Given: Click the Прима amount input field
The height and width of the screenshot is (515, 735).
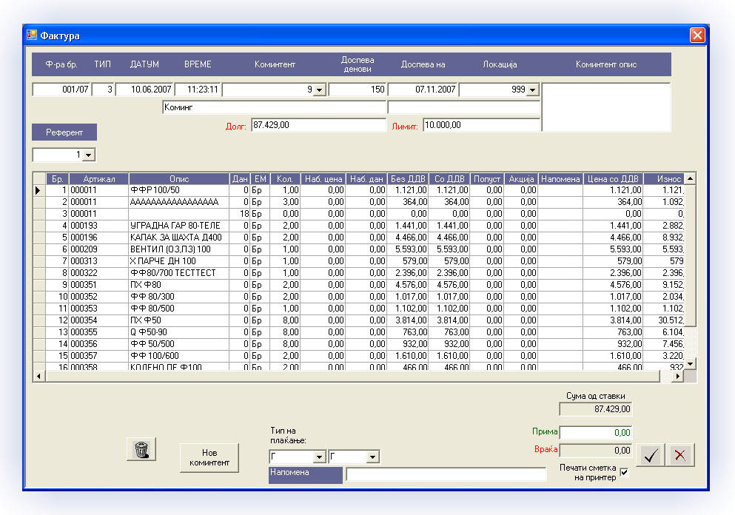Looking at the screenshot, I should click(596, 432).
